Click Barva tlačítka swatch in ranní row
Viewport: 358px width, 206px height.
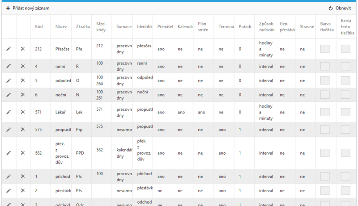(x=325, y=66)
